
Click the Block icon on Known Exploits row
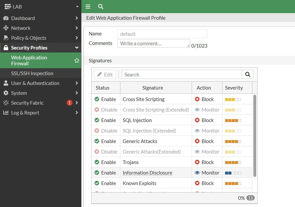[197, 183]
